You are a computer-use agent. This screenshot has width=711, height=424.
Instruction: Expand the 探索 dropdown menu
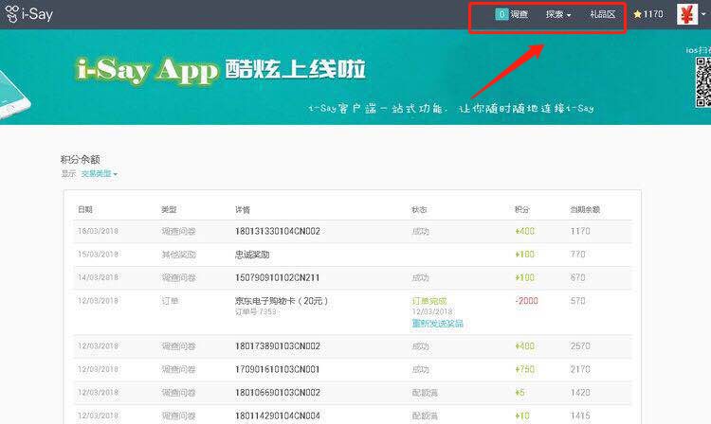click(x=558, y=15)
